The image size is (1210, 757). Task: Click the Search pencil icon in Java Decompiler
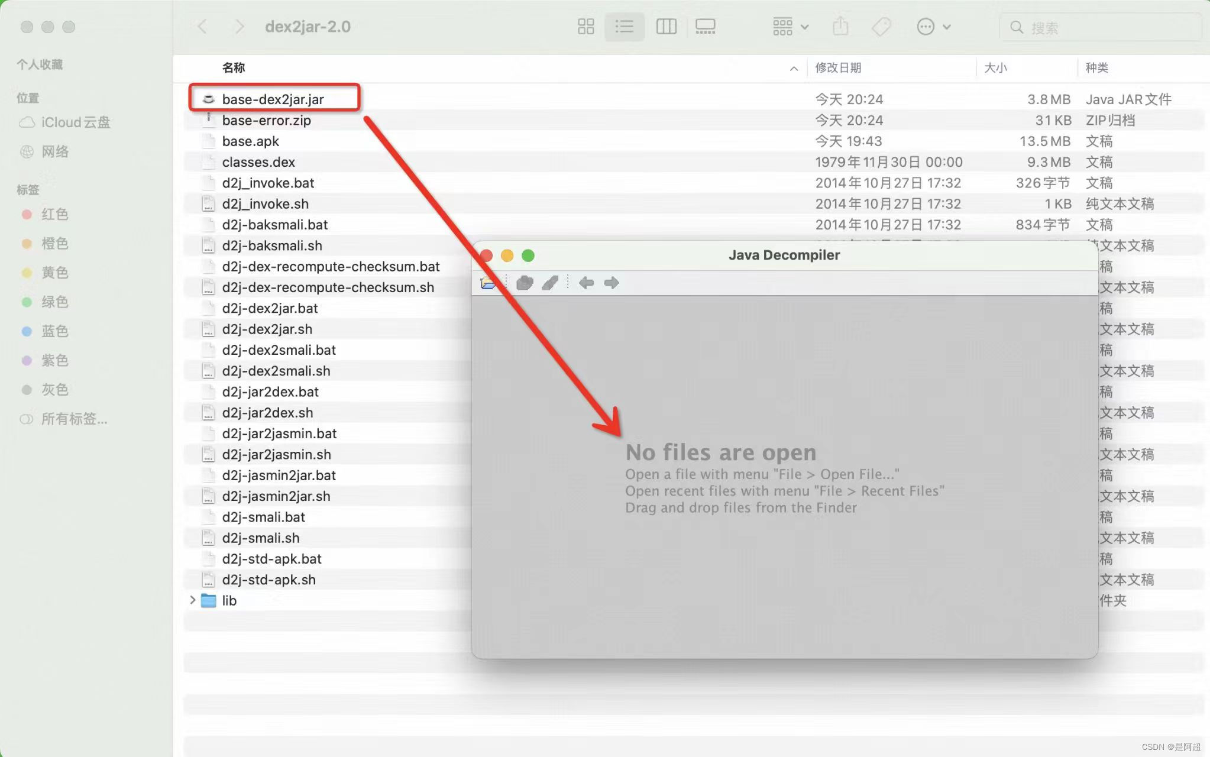tap(550, 283)
